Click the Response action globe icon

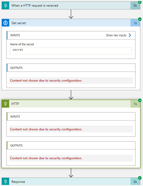coord(6,181)
